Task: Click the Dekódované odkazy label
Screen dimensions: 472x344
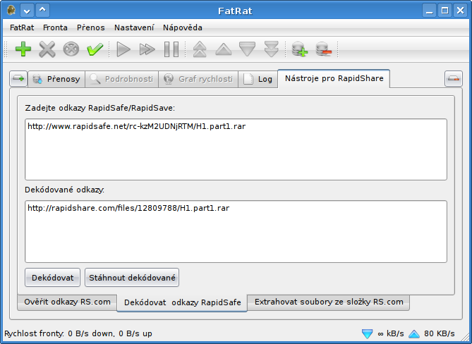Action: coord(65,190)
